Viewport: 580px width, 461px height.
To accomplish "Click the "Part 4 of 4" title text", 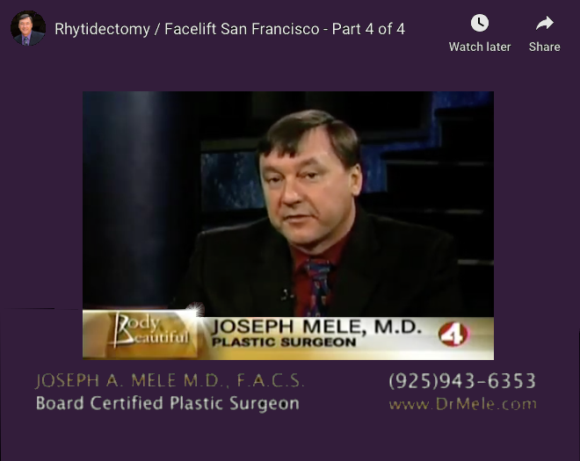I will (368, 29).
